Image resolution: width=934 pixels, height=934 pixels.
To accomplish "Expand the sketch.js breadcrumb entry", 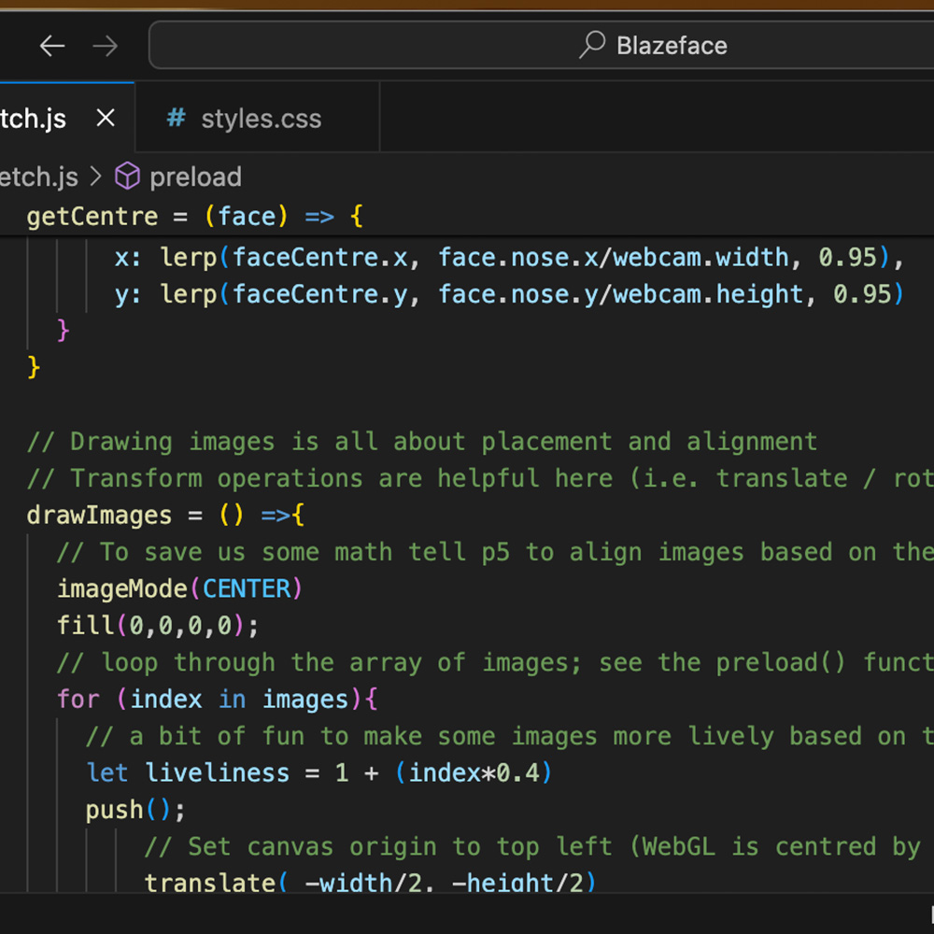I will [x=37, y=177].
